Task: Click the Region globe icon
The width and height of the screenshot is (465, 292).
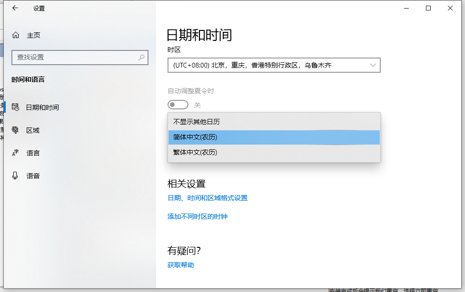Action: click(x=16, y=130)
